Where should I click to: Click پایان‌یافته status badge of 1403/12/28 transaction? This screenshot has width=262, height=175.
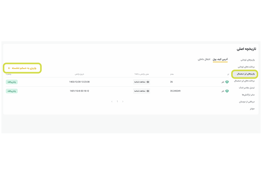coord(12,82)
